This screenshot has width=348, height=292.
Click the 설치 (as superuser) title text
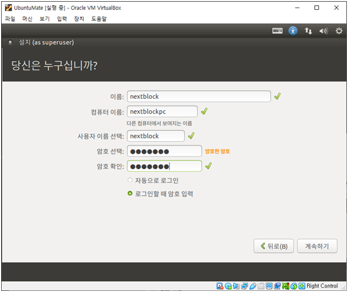(x=47, y=42)
